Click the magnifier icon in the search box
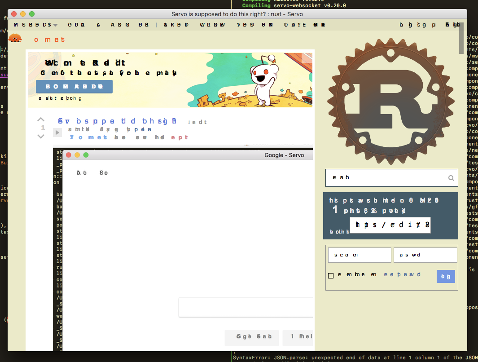Image resolution: width=478 pixels, height=362 pixels. 451,178
